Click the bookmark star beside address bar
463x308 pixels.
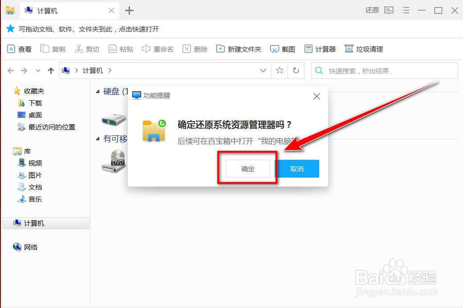pyautogui.click(x=279, y=71)
